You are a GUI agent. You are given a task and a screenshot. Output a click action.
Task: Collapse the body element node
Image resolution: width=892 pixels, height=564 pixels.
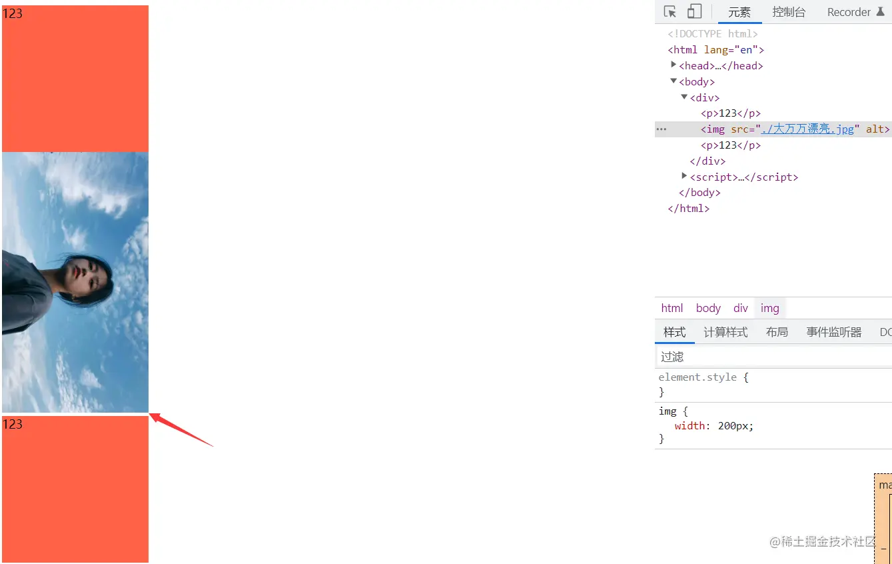point(673,81)
